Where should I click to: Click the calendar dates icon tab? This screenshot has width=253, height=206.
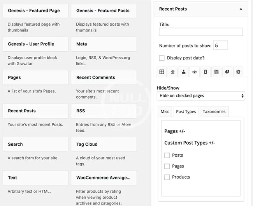click(x=216, y=72)
